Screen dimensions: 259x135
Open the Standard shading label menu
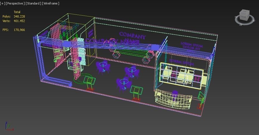[33, 3]
